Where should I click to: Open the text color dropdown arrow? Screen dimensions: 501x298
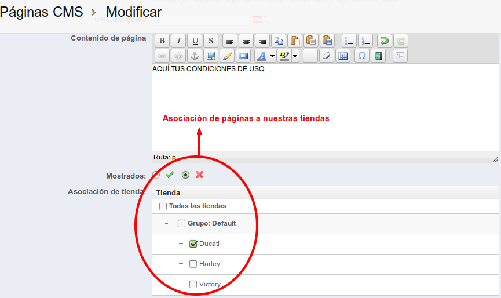pos(271,56)
